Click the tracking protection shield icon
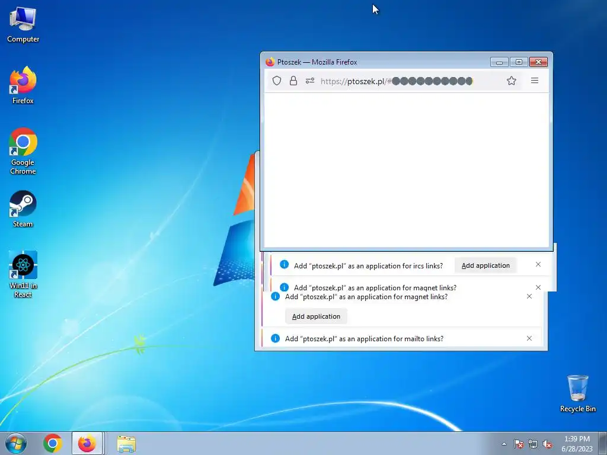 [277, 81]
